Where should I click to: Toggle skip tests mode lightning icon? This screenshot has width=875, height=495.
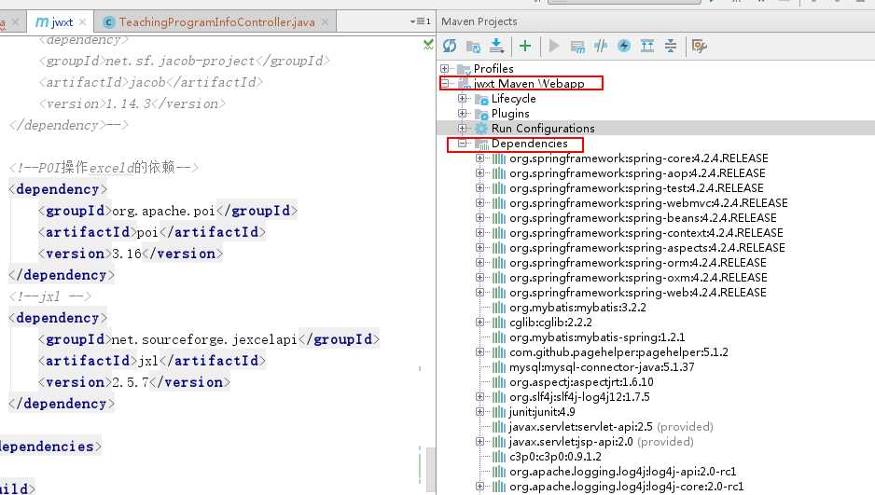pyautogui.click(x=624, y=46)
